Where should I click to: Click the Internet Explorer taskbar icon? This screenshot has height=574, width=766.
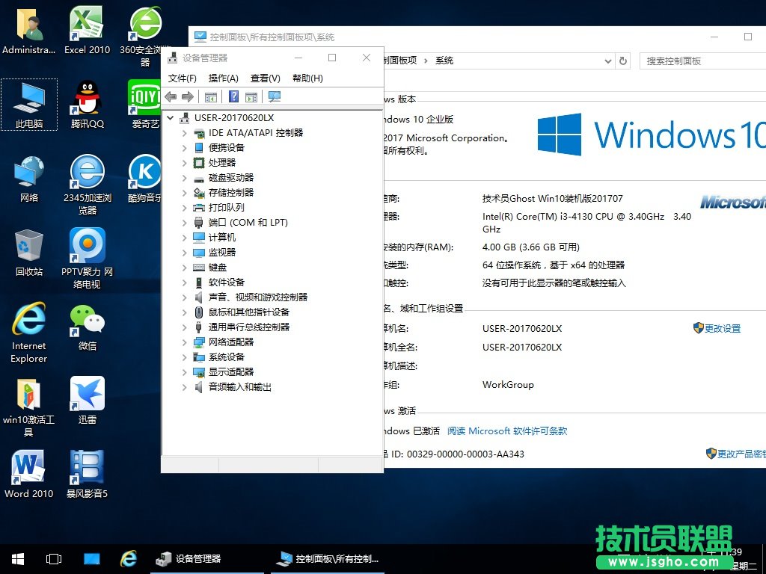point(129,559)
